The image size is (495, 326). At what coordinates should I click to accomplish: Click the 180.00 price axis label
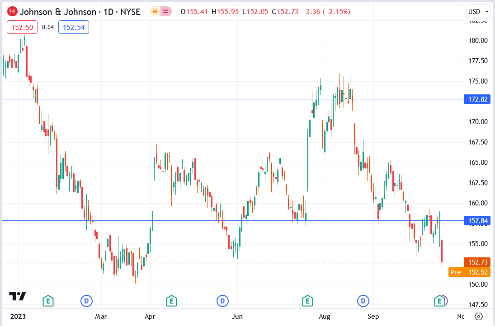pyautogui.click(x=478, y=41)
